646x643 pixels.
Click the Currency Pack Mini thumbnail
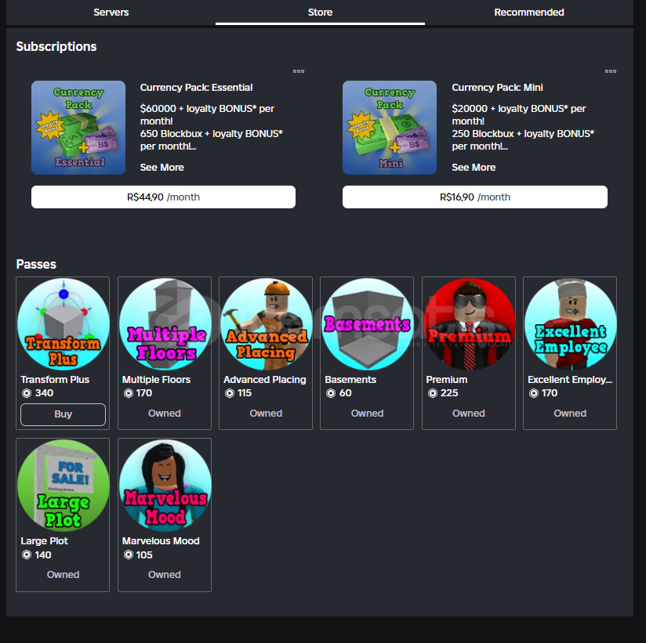390,128
